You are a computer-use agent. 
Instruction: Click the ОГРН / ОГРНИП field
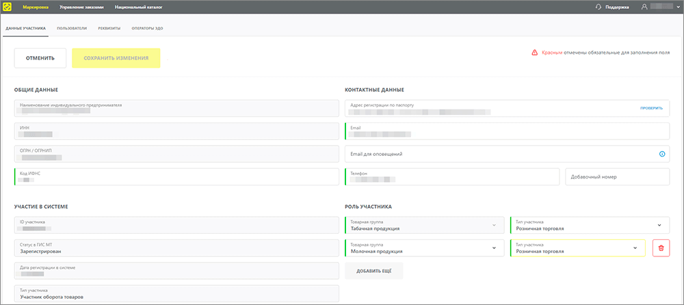176,154
